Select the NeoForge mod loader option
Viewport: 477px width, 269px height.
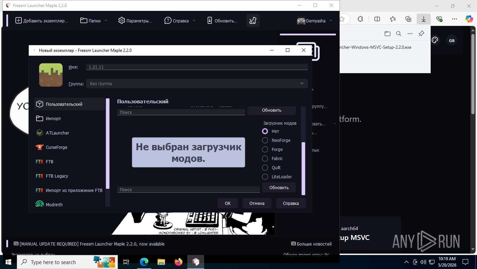[265, 140]
